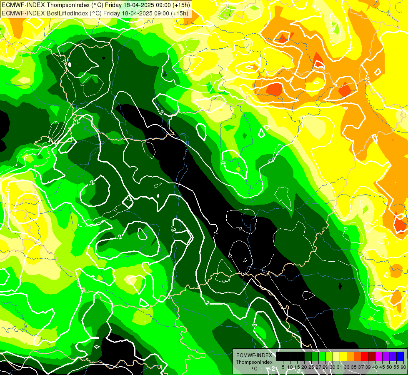Click the '°C' unit label in the legend

point(254,368)
